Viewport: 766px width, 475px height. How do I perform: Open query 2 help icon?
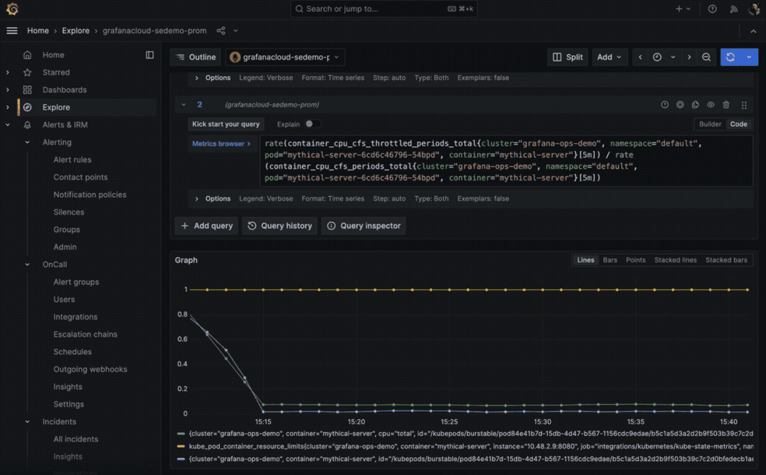click(x=665, y=104)
